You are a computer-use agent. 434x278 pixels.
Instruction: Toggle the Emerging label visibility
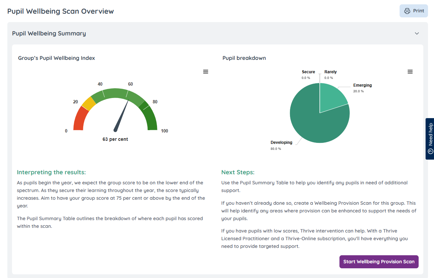pos(362,85)
